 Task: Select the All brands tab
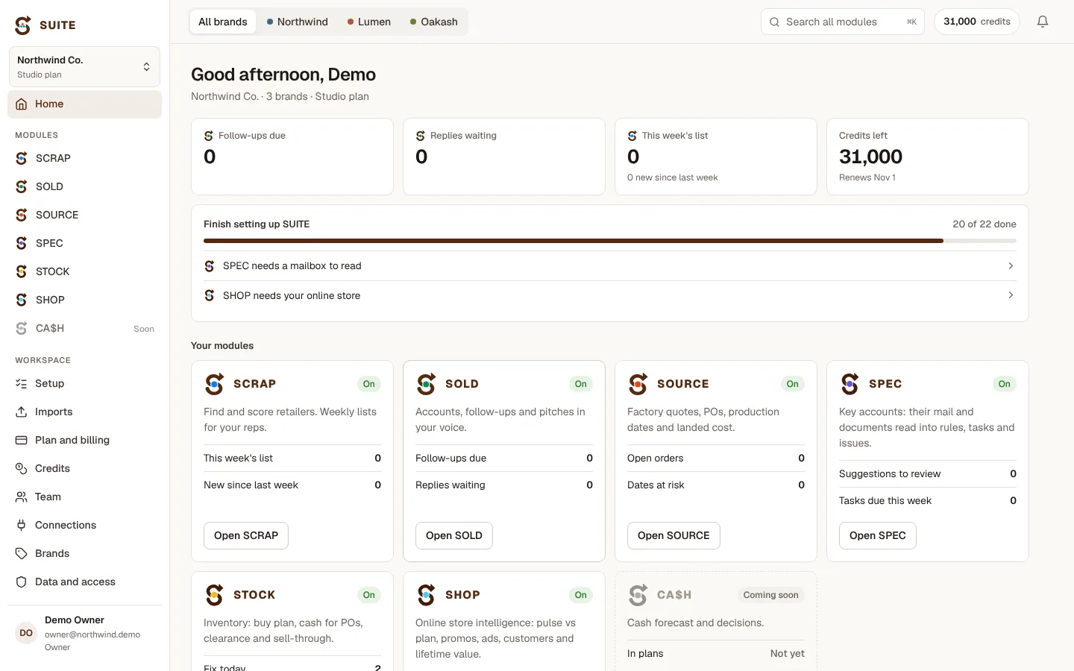(223, 22)
